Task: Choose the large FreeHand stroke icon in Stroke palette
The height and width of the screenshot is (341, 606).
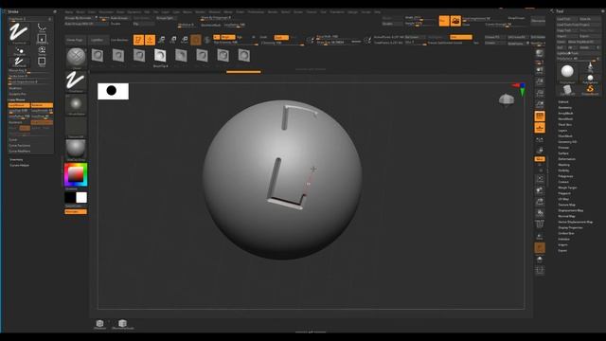Action: [19, 32]
